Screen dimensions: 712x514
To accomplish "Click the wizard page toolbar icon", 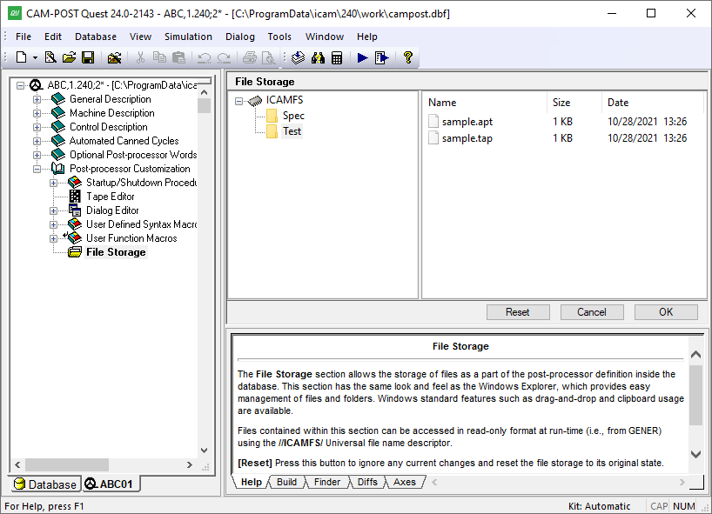I will coord(50,57).
